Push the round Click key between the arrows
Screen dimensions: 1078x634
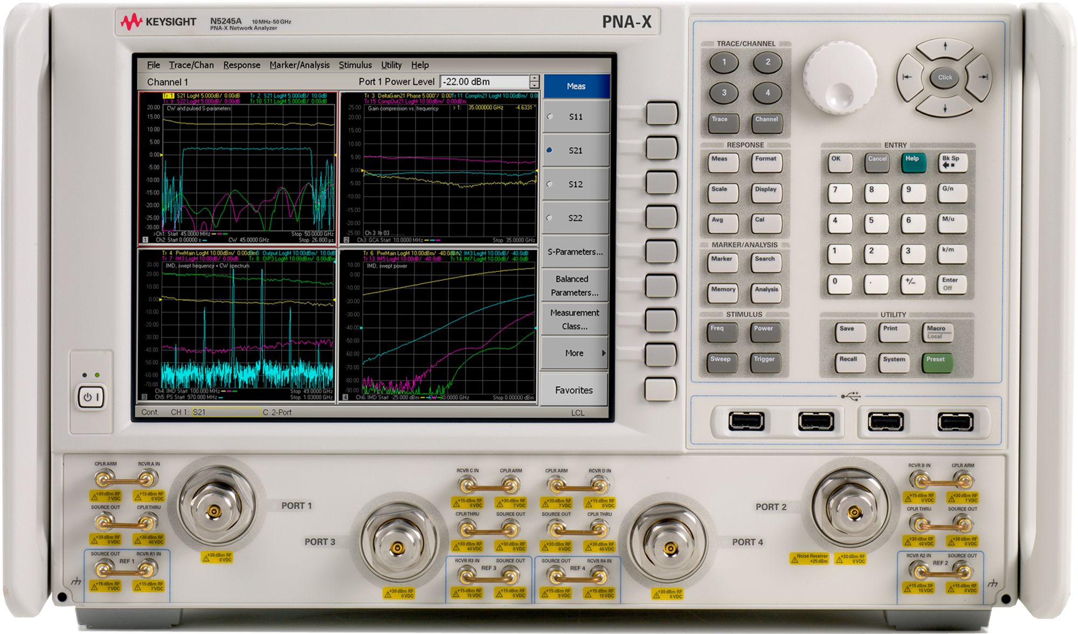[x=945, y=78]
